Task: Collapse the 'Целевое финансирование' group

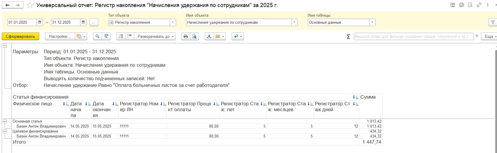Action: [5, 131]
